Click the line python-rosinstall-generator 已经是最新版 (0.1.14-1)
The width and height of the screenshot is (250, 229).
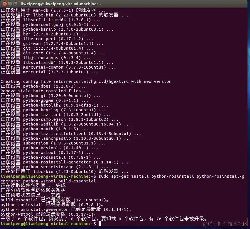66,209
